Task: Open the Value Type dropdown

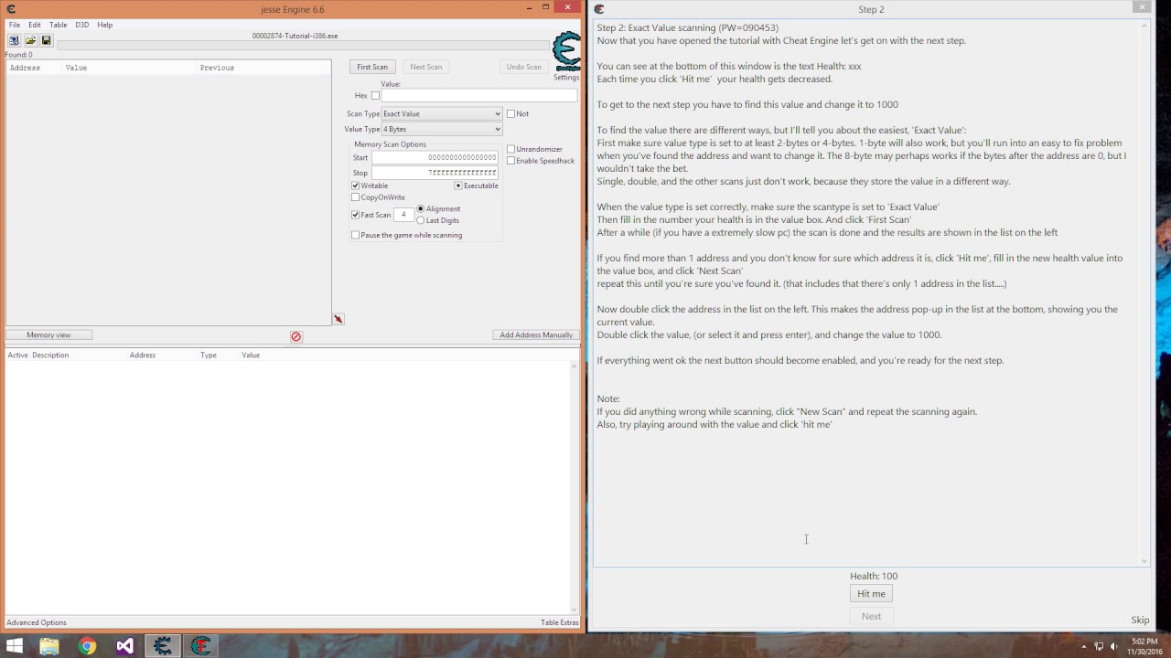Action: [441, 129]
